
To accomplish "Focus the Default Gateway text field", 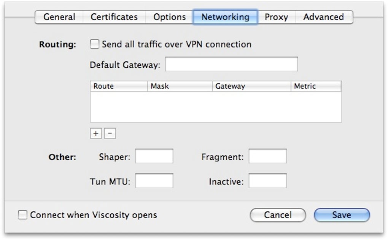I will [x=231, y=64].
